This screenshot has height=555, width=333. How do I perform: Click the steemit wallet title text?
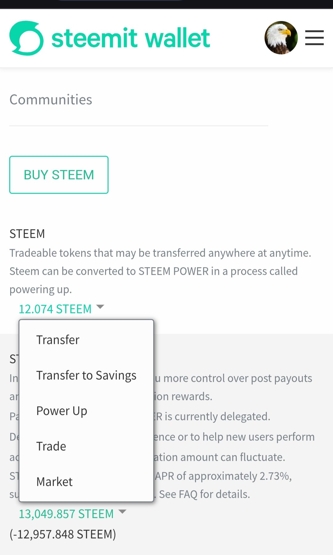tap(131, 38)
